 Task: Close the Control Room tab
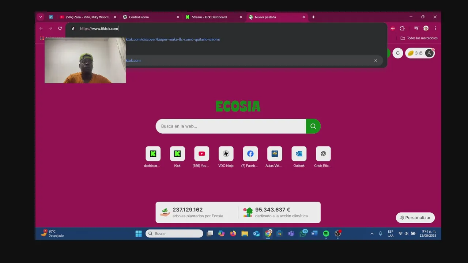[178, 17]
